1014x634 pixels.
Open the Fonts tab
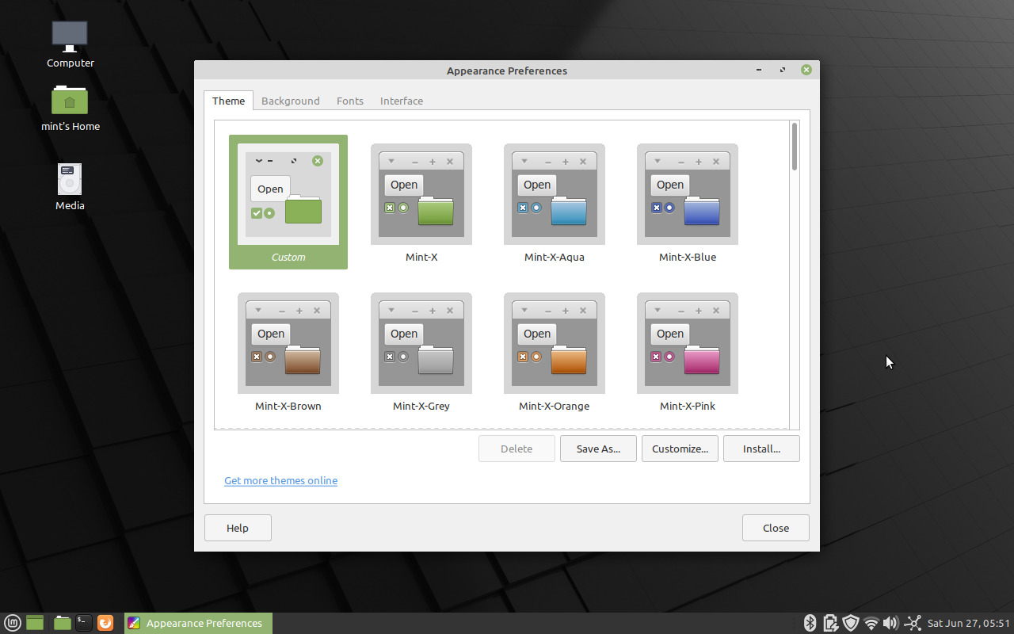[349, 101]
